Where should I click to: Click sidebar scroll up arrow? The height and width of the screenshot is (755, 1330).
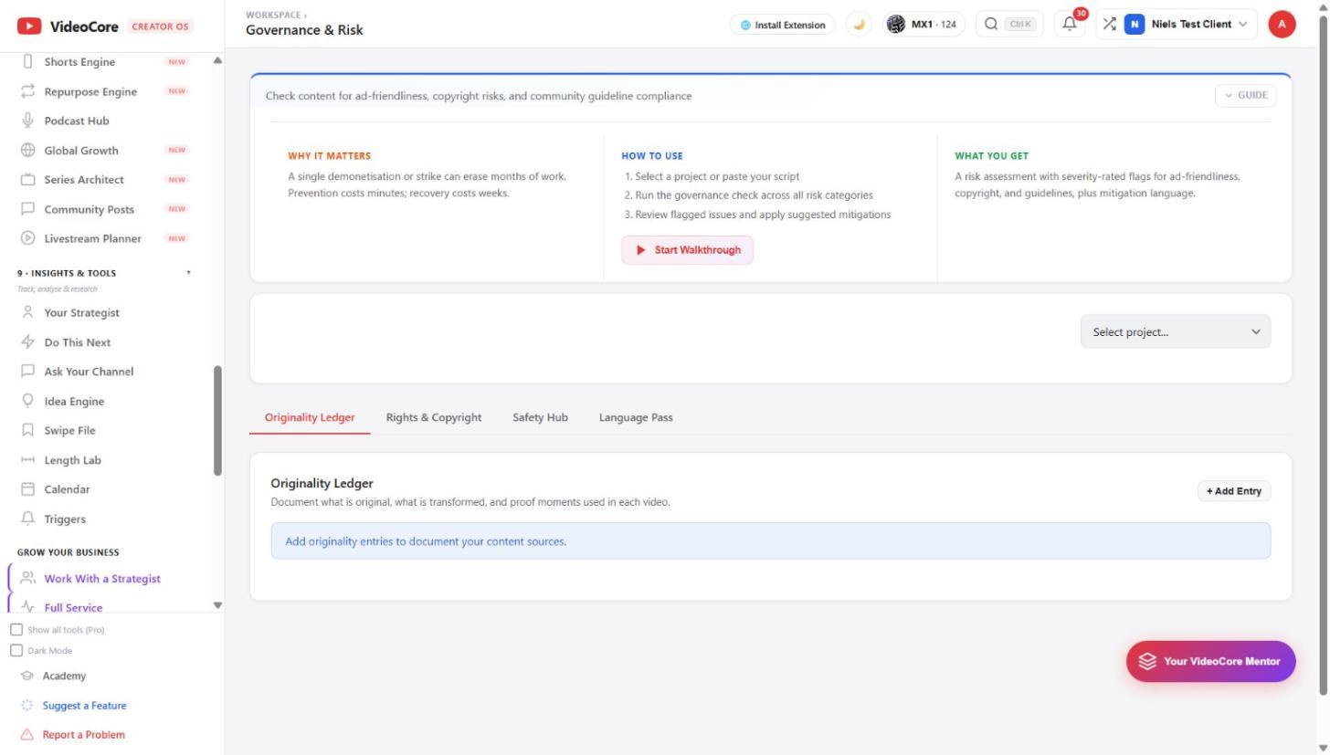217,60
